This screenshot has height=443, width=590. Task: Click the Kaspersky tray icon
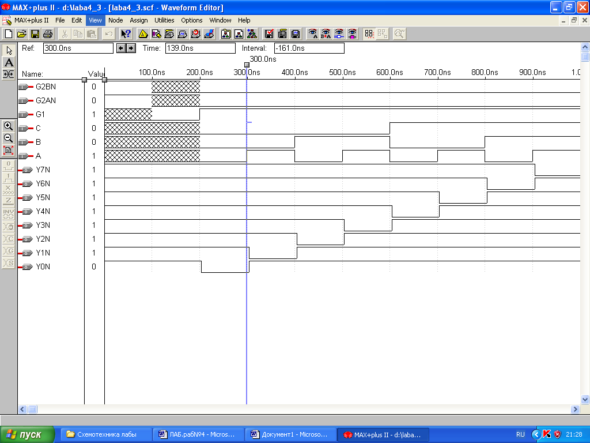click(x=547, y=434)
